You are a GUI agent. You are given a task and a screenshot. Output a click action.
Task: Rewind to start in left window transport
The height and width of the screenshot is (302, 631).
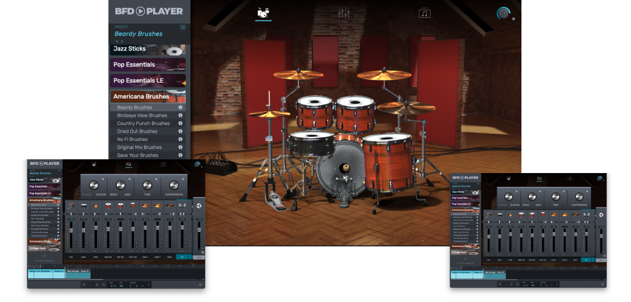click(x=84, y=284)
